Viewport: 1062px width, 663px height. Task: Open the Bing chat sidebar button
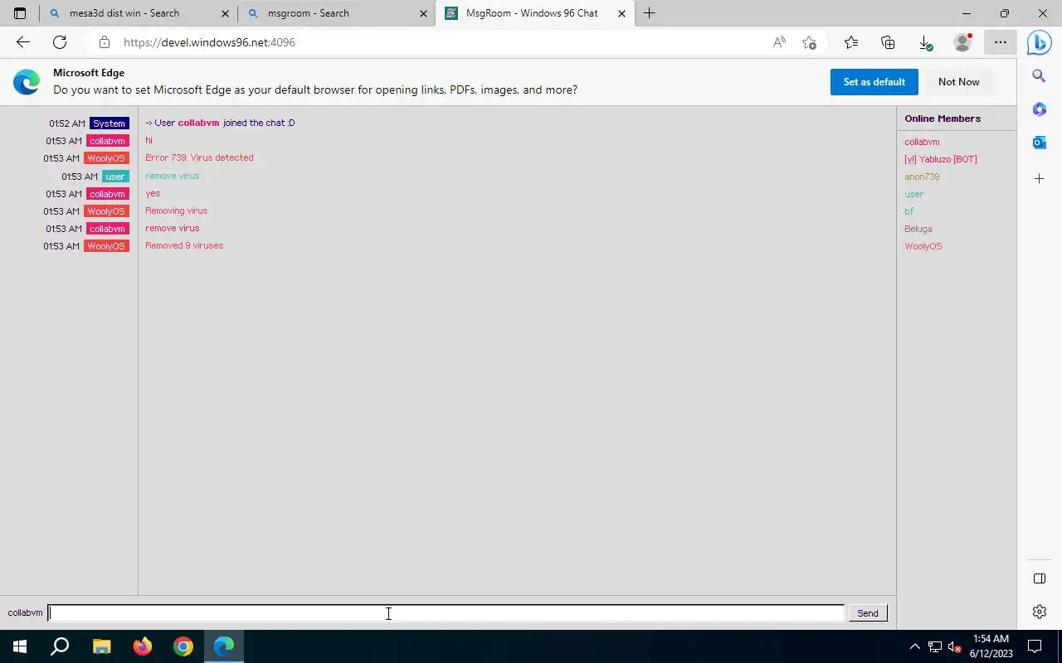pos(1040,42)
